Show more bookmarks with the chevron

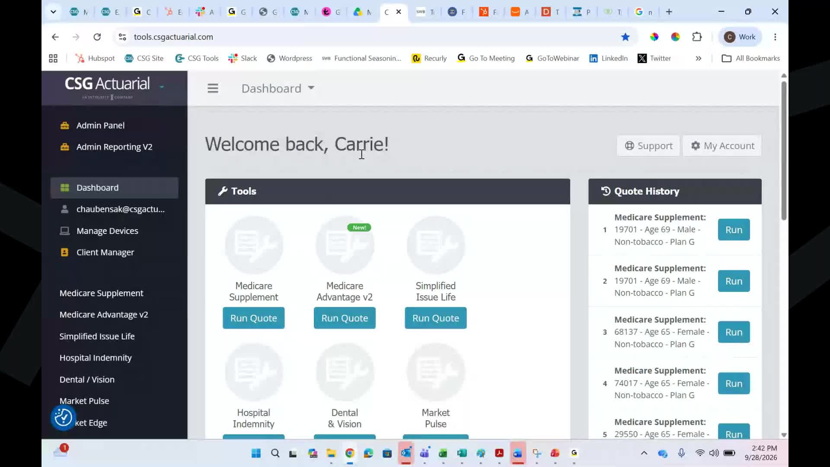(699, 58)
